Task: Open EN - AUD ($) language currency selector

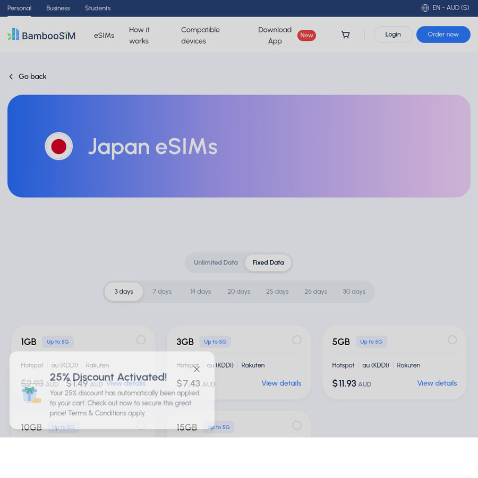Action: [x=445, y=8]
